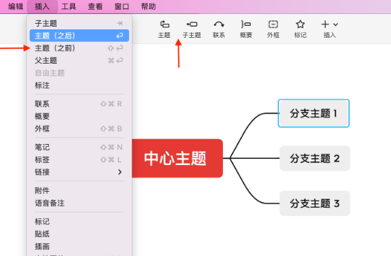Select the 分支主题 1 node
The image size is (391, 256).
[x=314, y=113]
